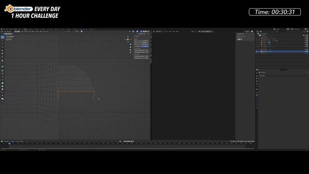Open the shader editor's editor type dropdown
This screenshot has width=309, height=174.
154,31
